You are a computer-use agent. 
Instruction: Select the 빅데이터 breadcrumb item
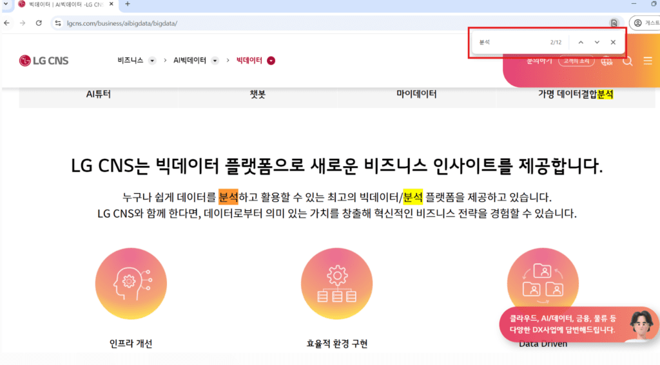tap(249, 61)
